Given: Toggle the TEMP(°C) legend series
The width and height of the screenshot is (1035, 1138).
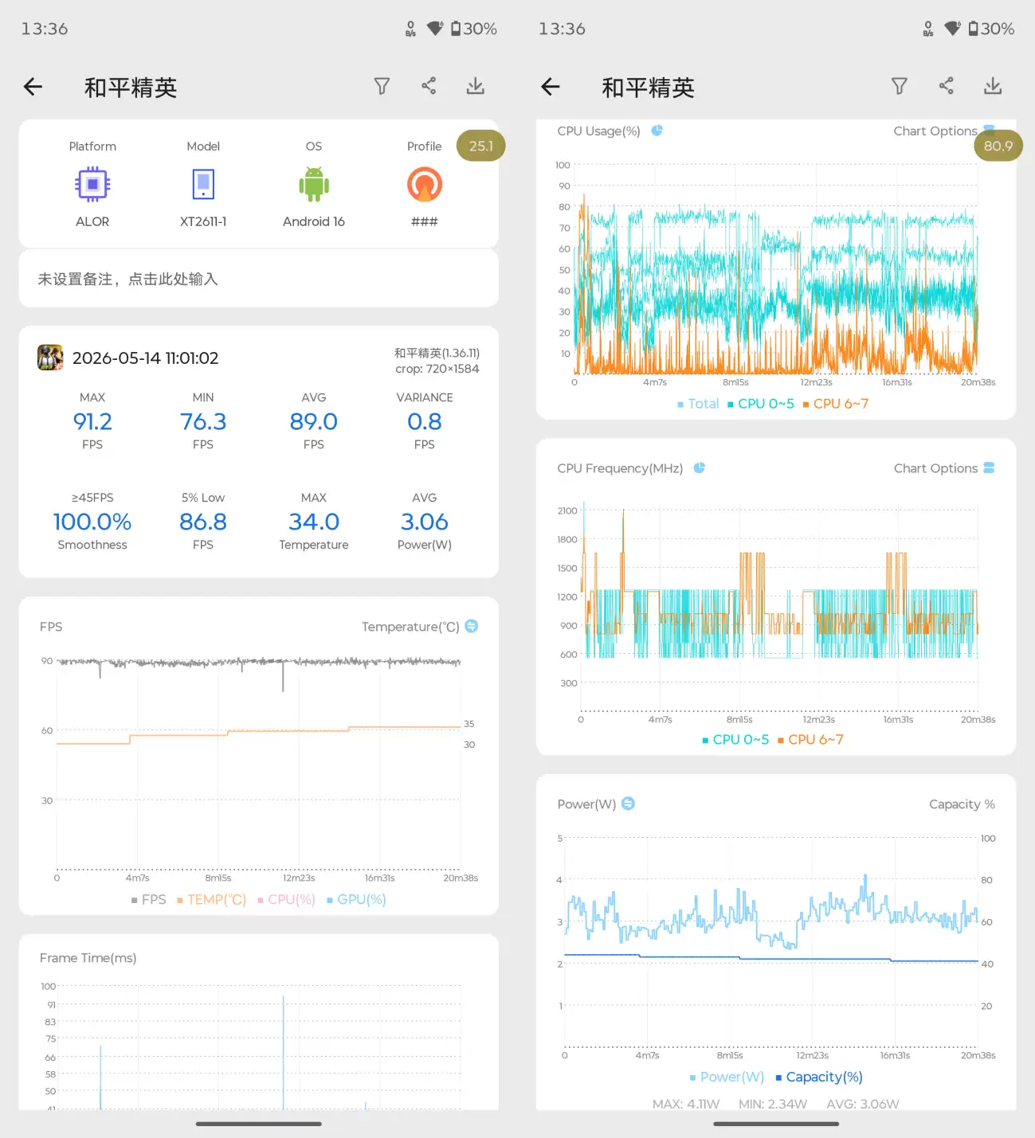Looking at the screenshot, I should point(212,899).
